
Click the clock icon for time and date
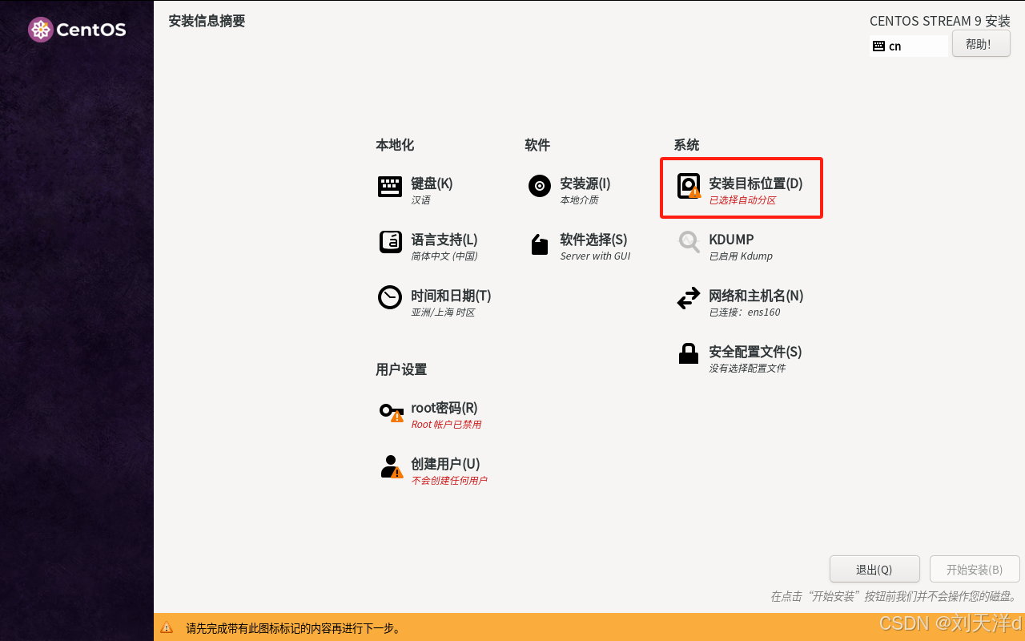390,297
